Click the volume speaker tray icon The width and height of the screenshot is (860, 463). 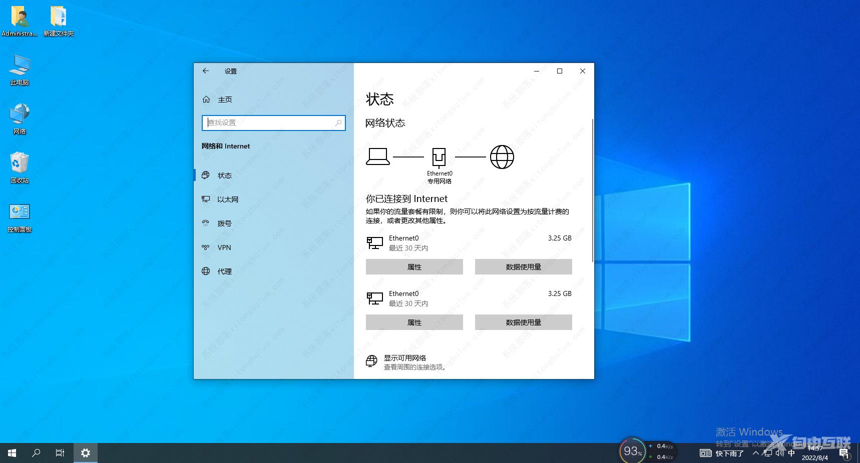[779, 453]
